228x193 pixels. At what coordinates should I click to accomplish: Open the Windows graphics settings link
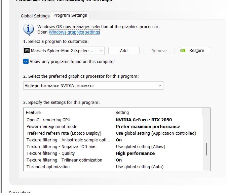(74, 32)
